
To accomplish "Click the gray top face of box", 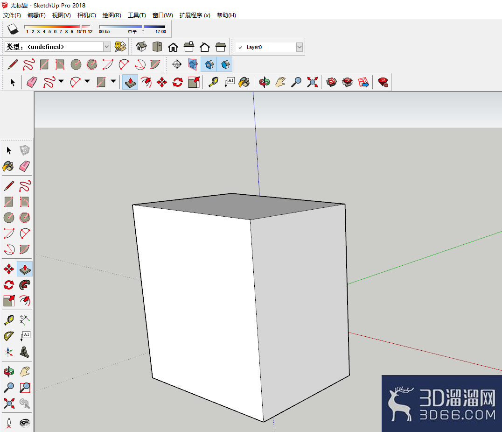I will click(x=238, y=206).
